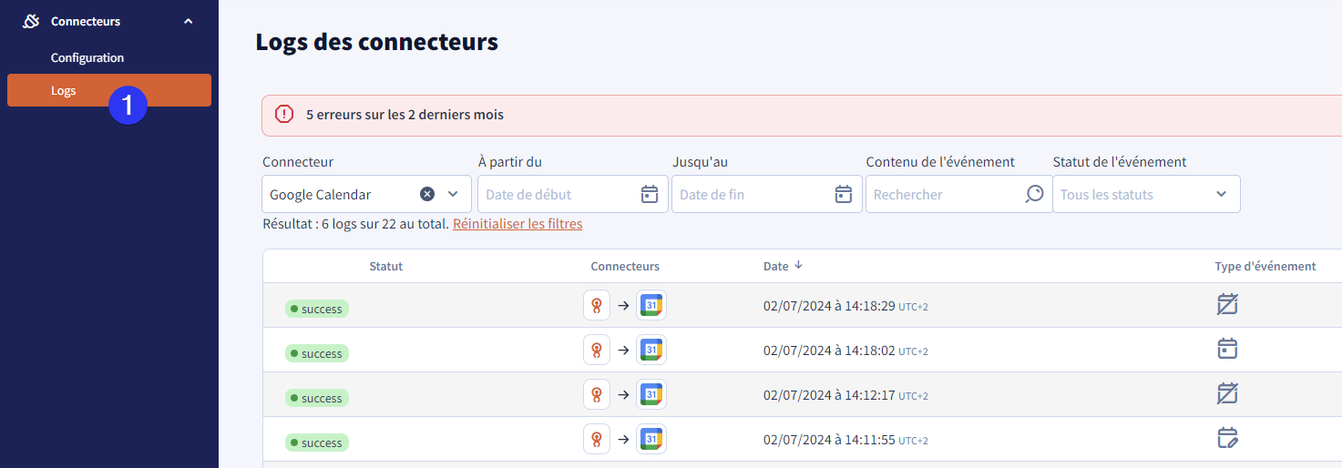The width and height of the screenshot is (1342, 468).
Task: Click the Date de début input field
Action: (573, 194)
